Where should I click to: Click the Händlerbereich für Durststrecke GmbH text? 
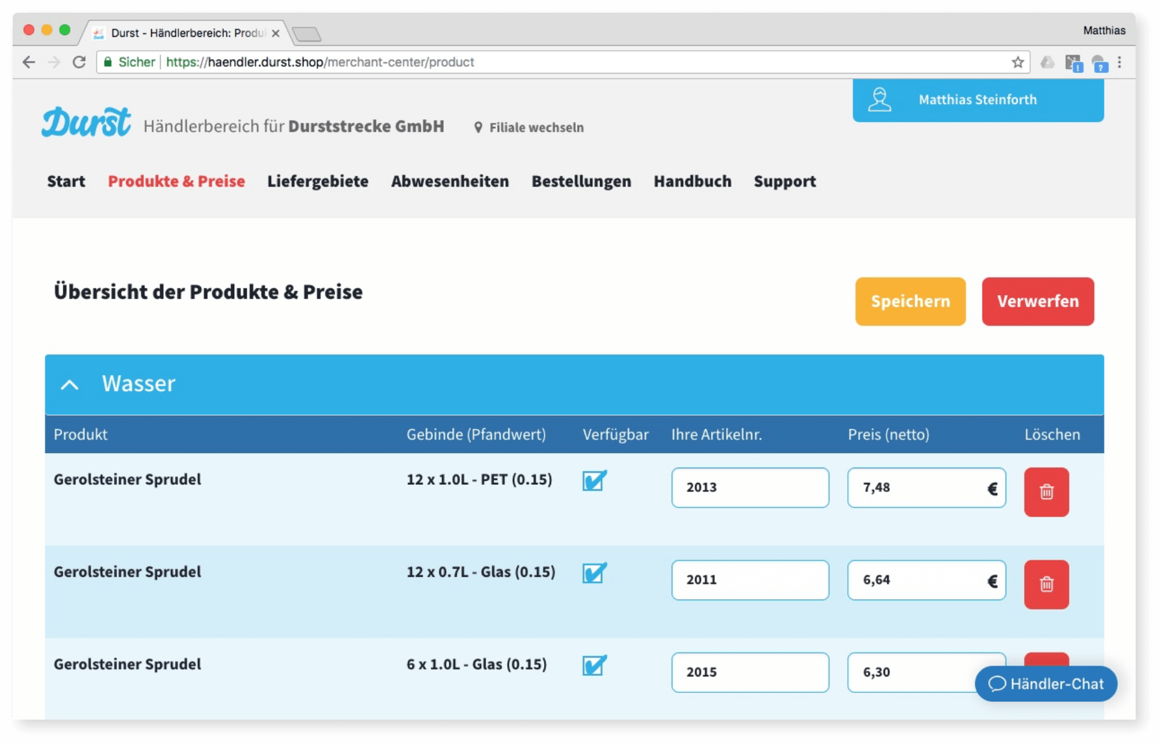coord(294,126)
